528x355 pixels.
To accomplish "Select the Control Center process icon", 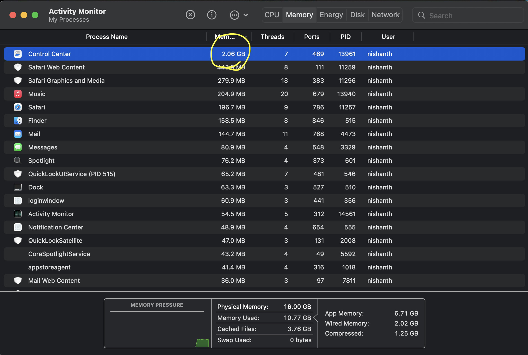I will 18,54.
